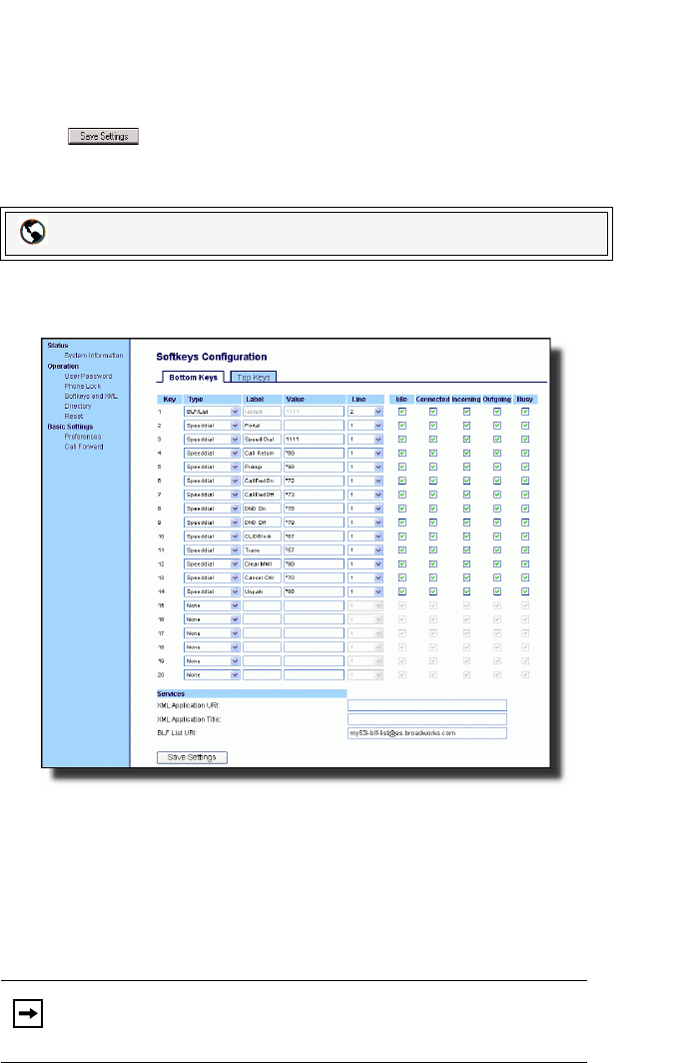The height and width of the screenshot is (1063, 682).
Task: Toggle the Incoming checkbox for key 11
Action: click(x=466, y=549)
